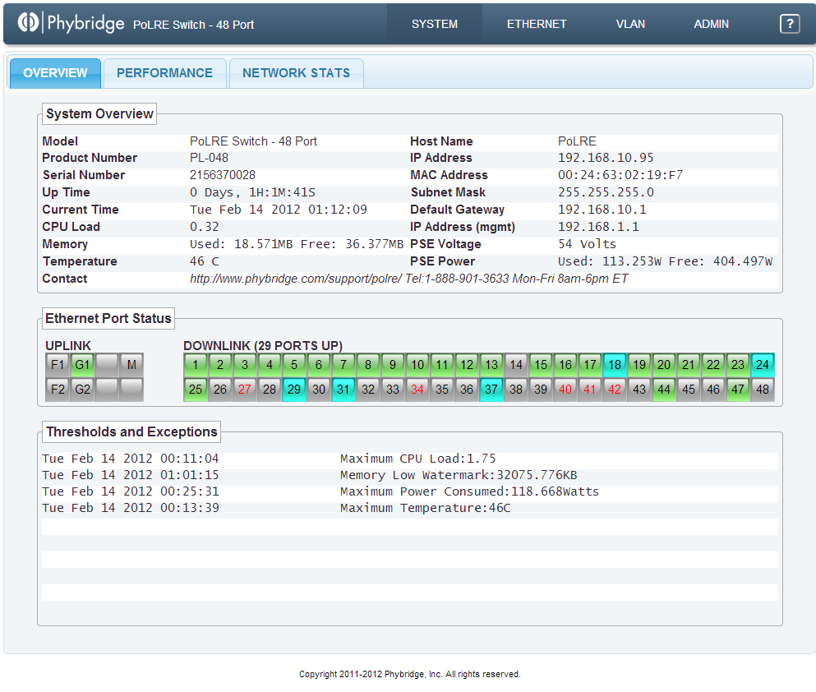Open the phybridge.com support contact link
This screenshot has height=692, width=816.
(x=296, y=279)
